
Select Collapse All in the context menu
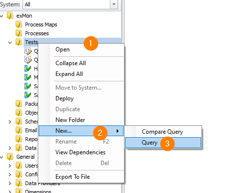pyautogui.click(x=71, y=63)
